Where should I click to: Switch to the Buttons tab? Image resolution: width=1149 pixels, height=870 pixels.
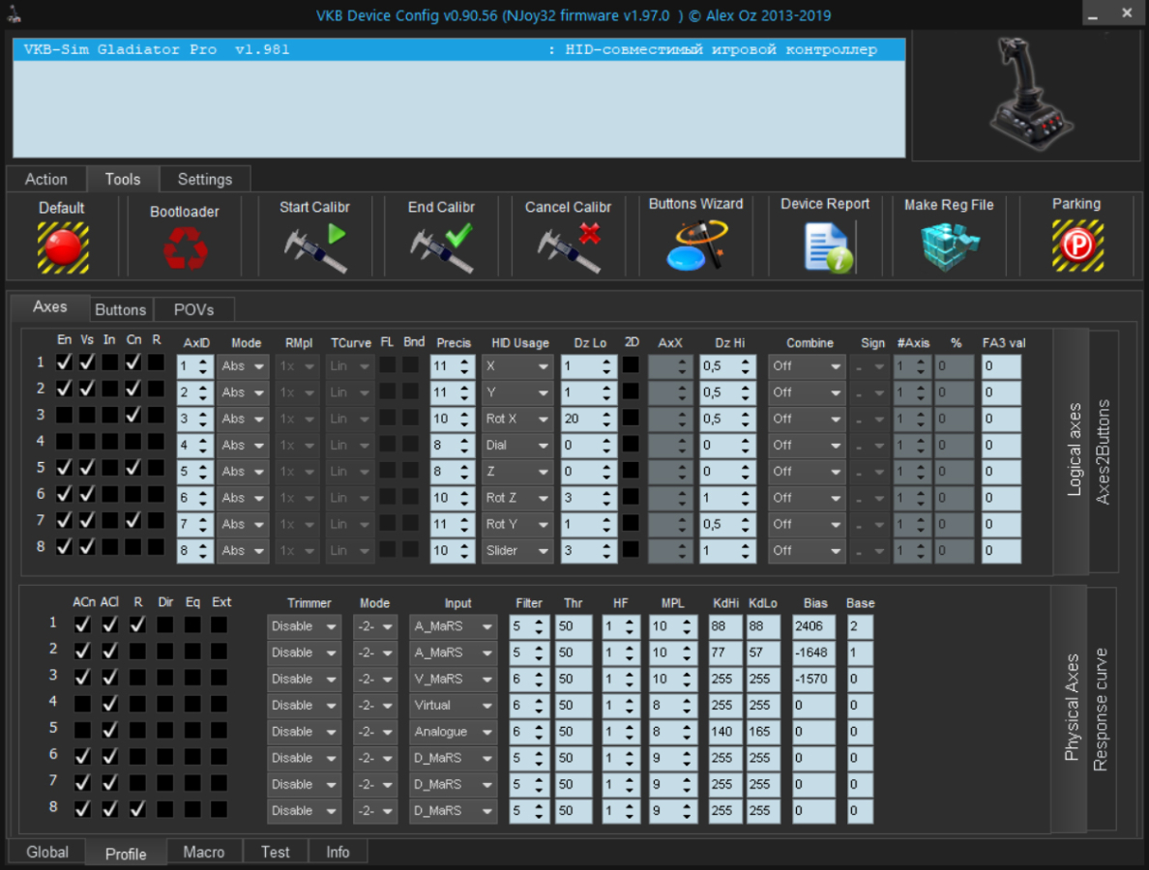coord(120,309)
